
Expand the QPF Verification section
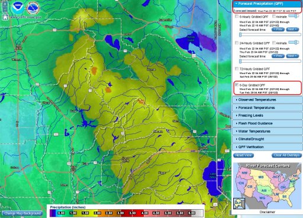click(x=267, y=147)
